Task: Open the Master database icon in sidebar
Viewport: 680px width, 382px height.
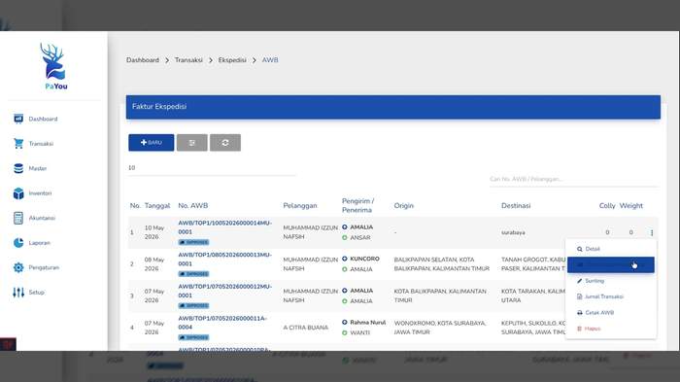Action: coord(18,168)
